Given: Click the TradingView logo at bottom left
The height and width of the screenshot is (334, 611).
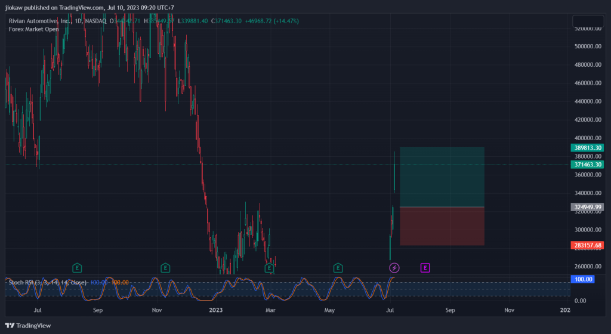Looking at the screenshot, I should tap(28, 326).
